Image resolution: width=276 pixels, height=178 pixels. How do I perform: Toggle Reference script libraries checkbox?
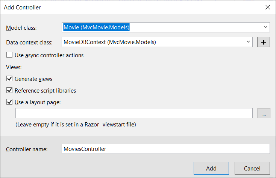pos(9,91)
